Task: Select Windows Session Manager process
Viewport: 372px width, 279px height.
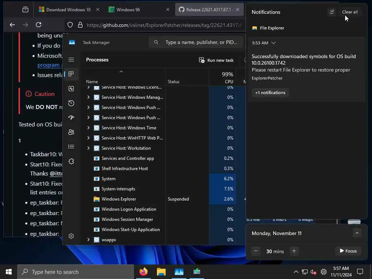Action: tap(154, 219)
